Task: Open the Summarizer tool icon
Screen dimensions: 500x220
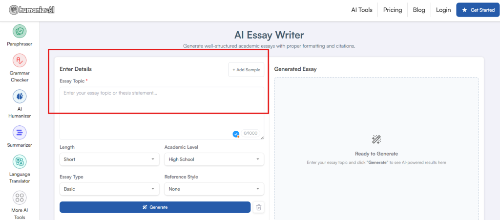Action: click(x=20, y=132)
